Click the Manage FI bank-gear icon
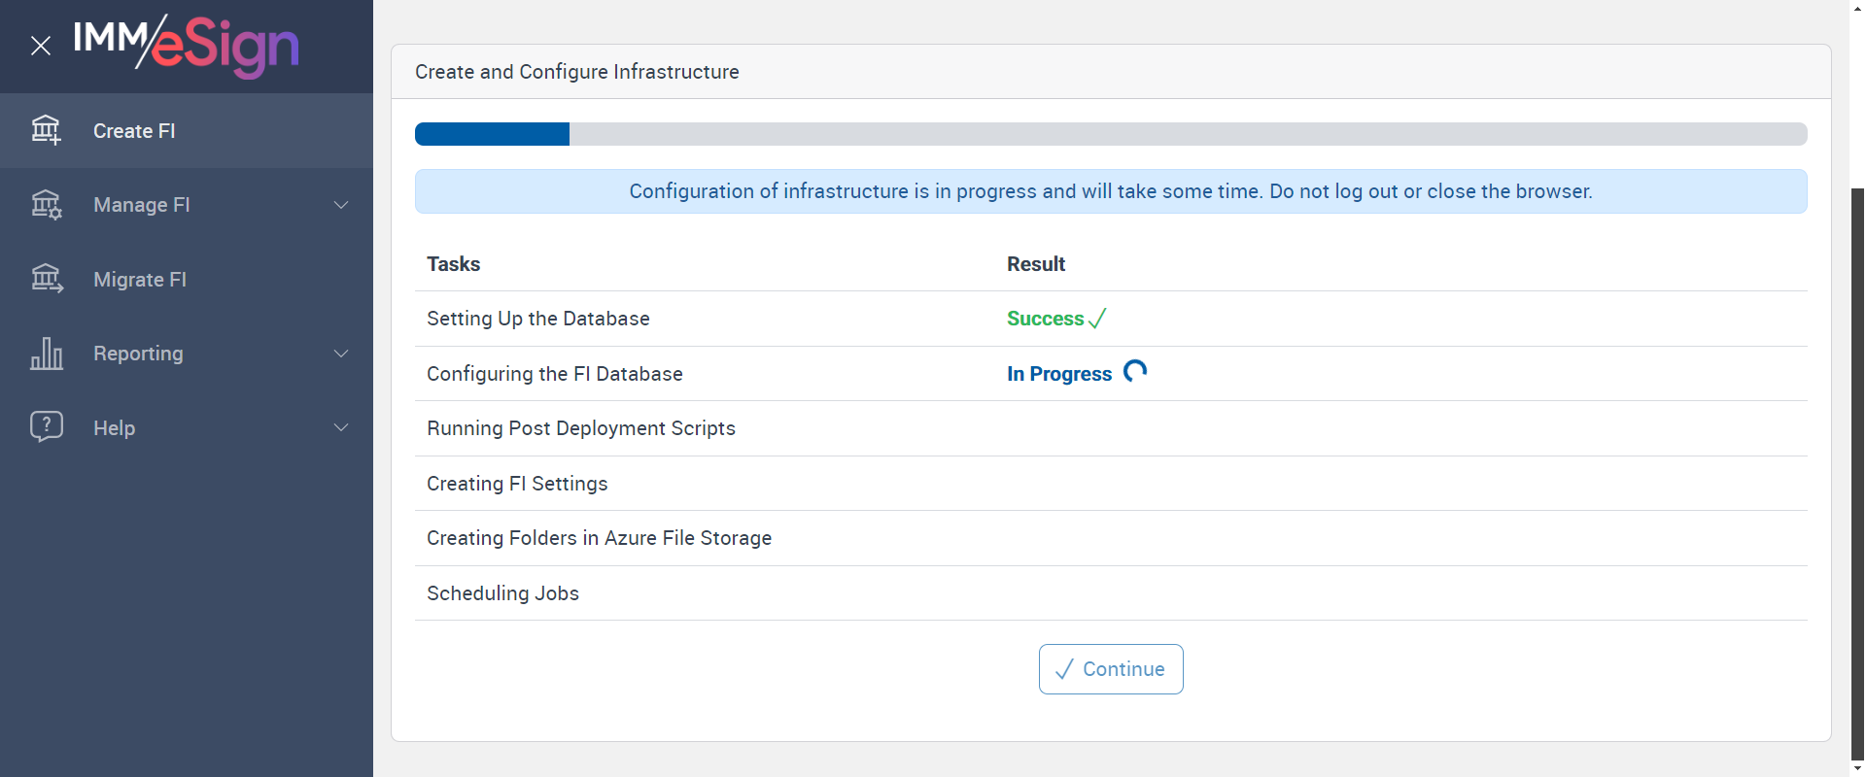Viewport: 1866px width, 777px height. click(x=46, y=205)
